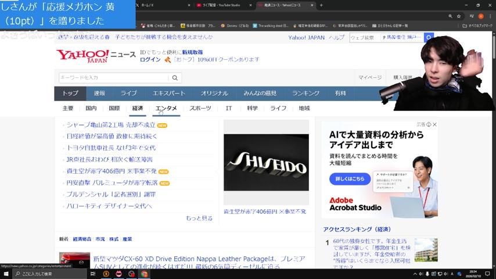Viewport: 496px width, 279px height.
Task: Open the ライフ category
Action: coord(278,108)
